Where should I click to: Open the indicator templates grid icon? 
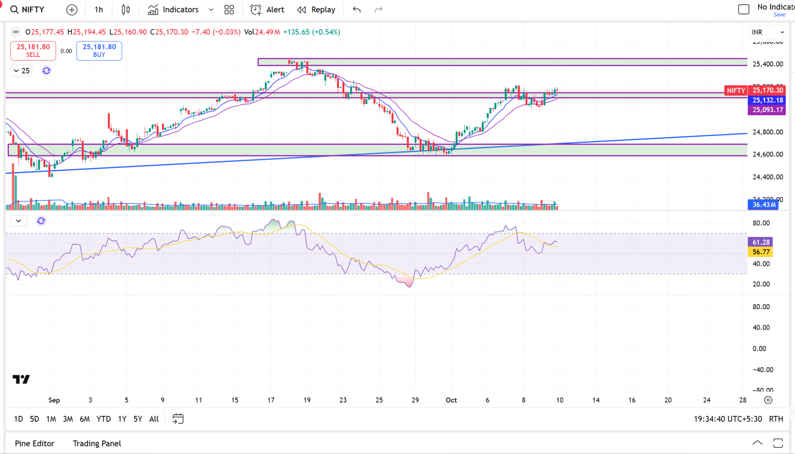(x=229, y=10)
